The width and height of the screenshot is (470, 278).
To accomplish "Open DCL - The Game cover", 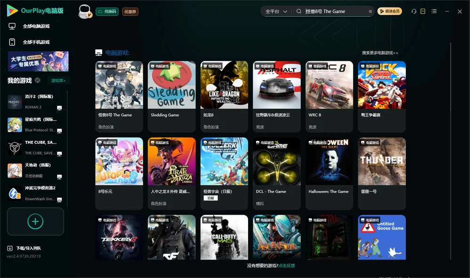I will pyautogui.click(x=277, y=162).
